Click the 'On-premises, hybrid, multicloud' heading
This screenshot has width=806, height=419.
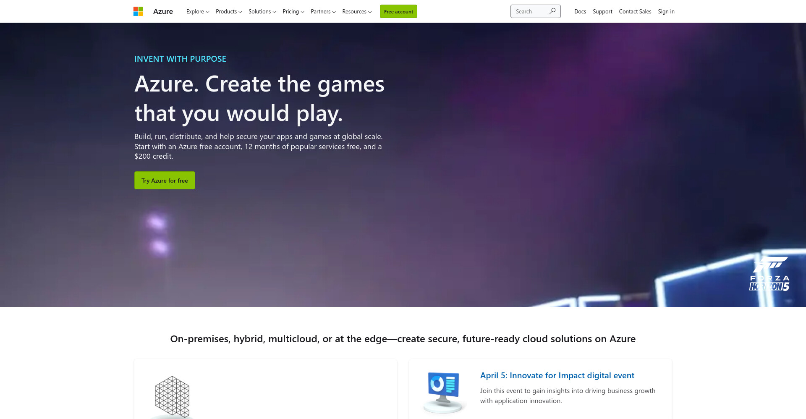click(403, 339)
